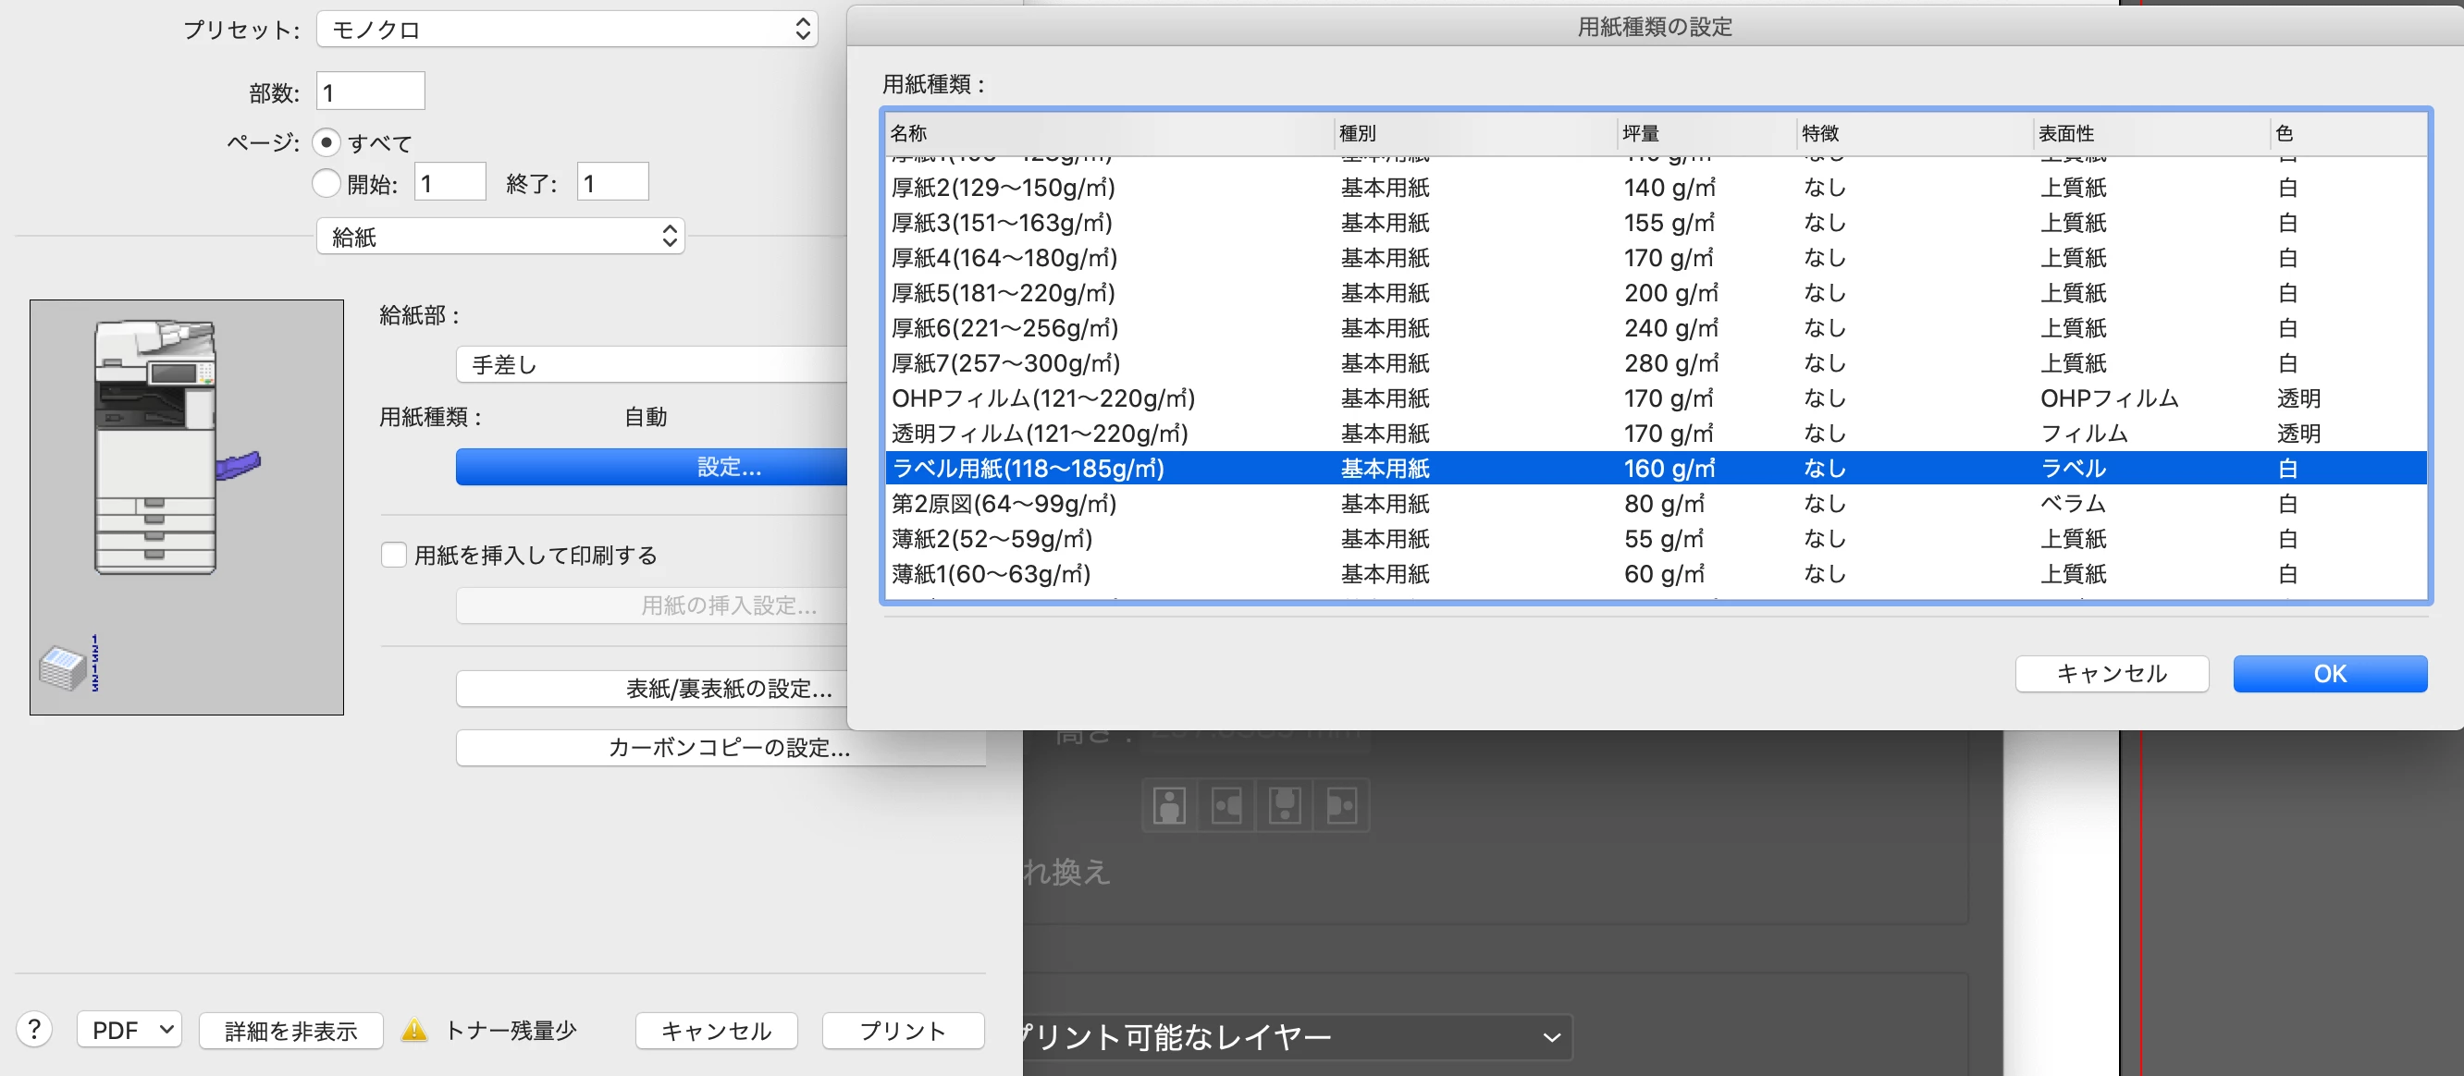Select the 開始 page range radio button

click(326, 182)
